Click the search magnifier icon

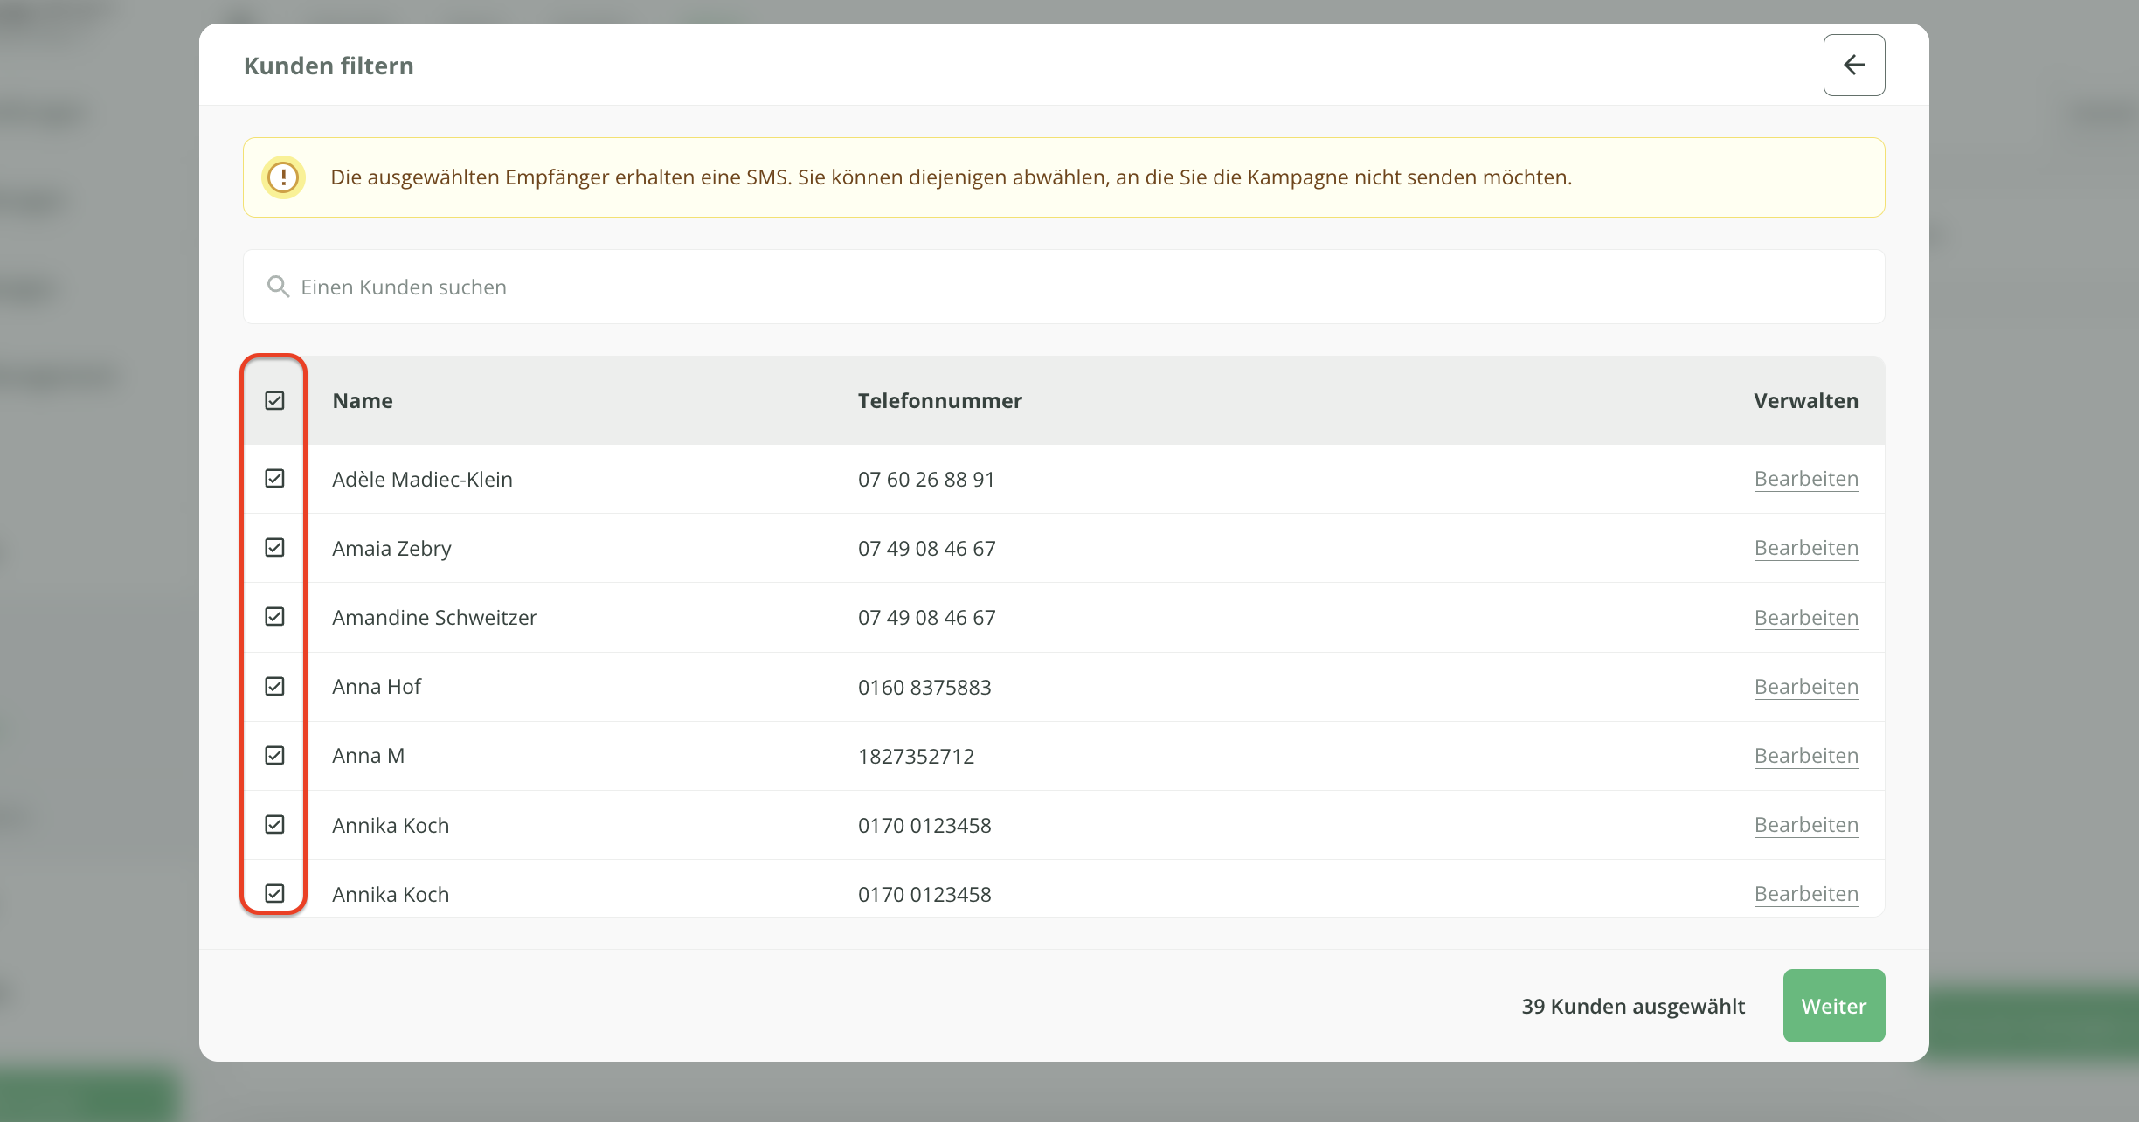tap(278, 287)
